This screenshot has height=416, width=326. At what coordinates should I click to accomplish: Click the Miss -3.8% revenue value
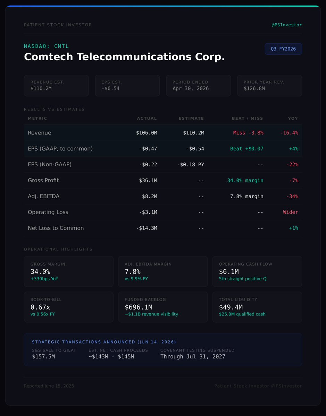[248, 133]
